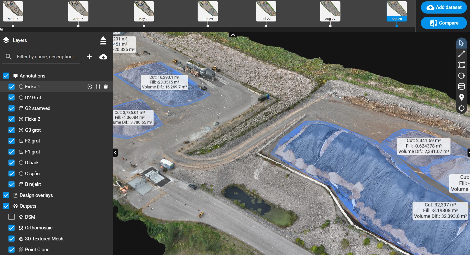Select the Sep 28 dataset thumbnail
Image resolution: width=470 pixels, height=255 pixels.
pyautogui.click(x=397, y=11)
